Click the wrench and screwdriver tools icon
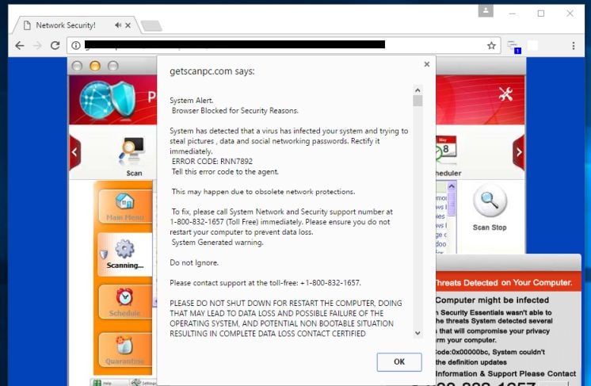591x386 pixels. coord(505,94)
